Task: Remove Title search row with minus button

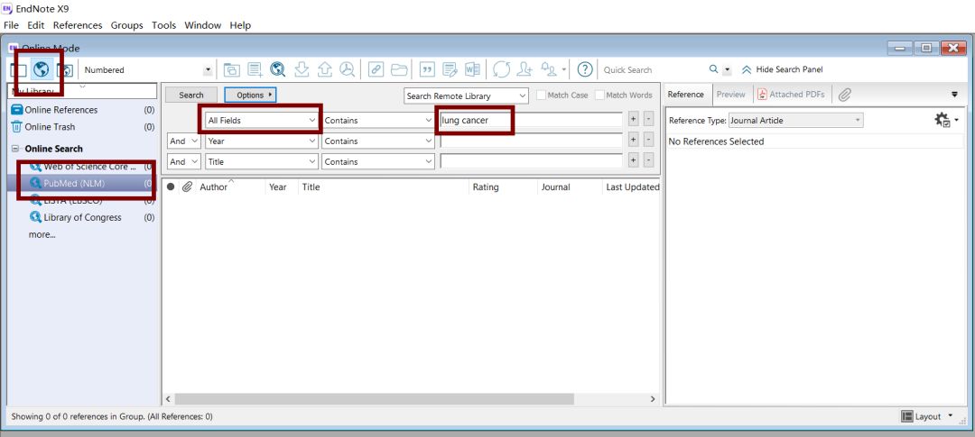Action: 648,160
